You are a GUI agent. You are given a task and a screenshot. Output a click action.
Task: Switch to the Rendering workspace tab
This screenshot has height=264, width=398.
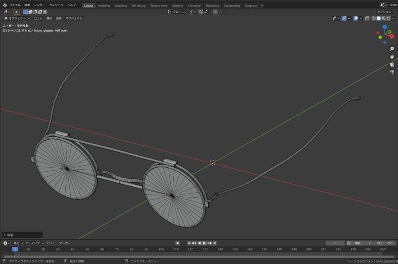tap(212, 5)
